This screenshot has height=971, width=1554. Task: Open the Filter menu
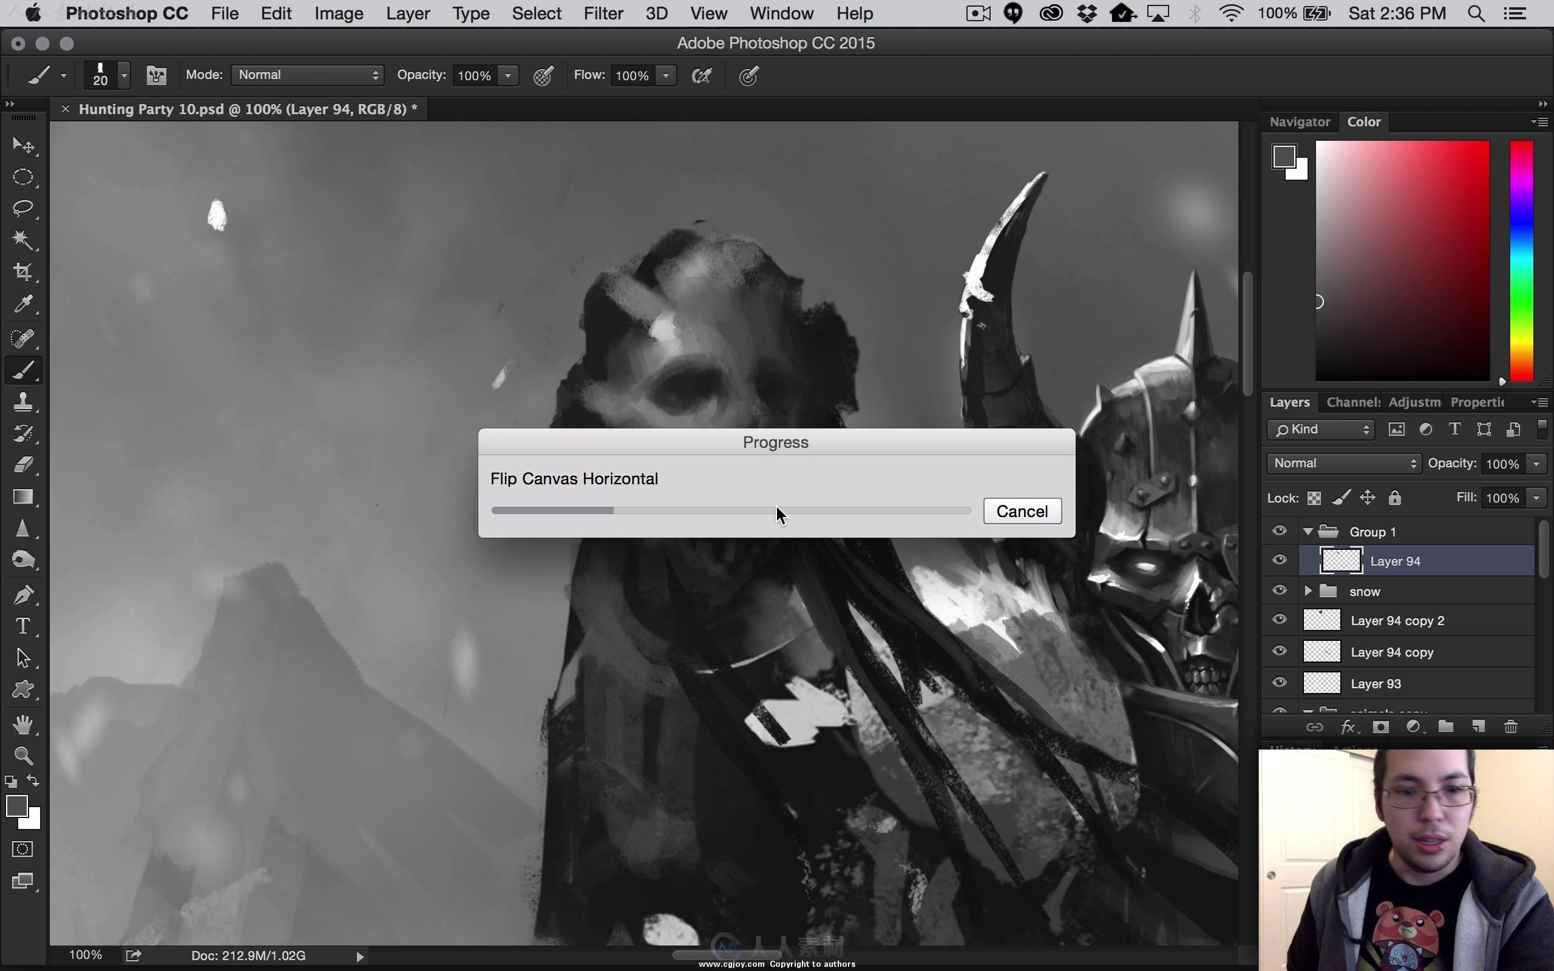pos(603,13)
